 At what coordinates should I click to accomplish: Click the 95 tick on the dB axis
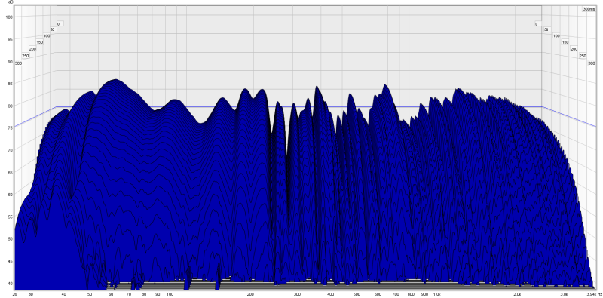coord(11,39)
